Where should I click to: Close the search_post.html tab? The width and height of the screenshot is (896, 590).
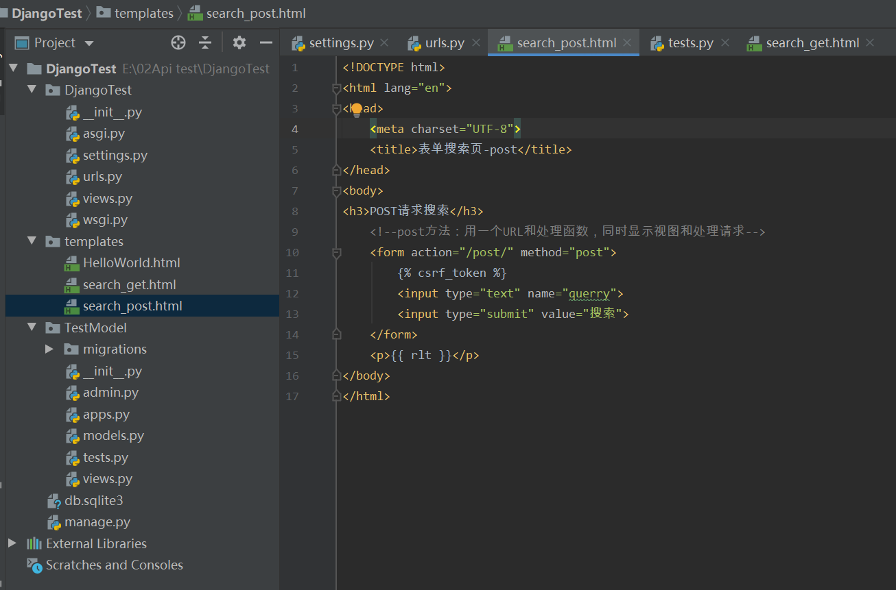coord(627,42)
